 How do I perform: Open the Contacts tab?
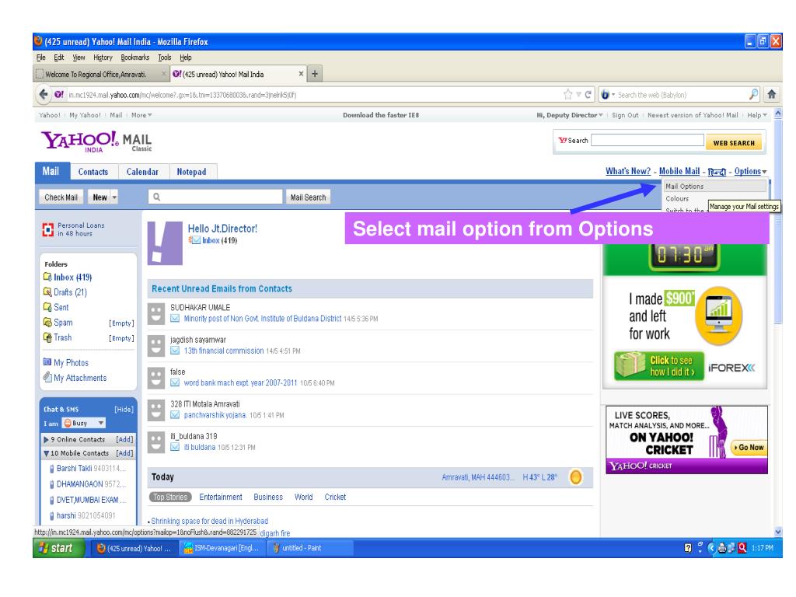click(x=93, y=172)
